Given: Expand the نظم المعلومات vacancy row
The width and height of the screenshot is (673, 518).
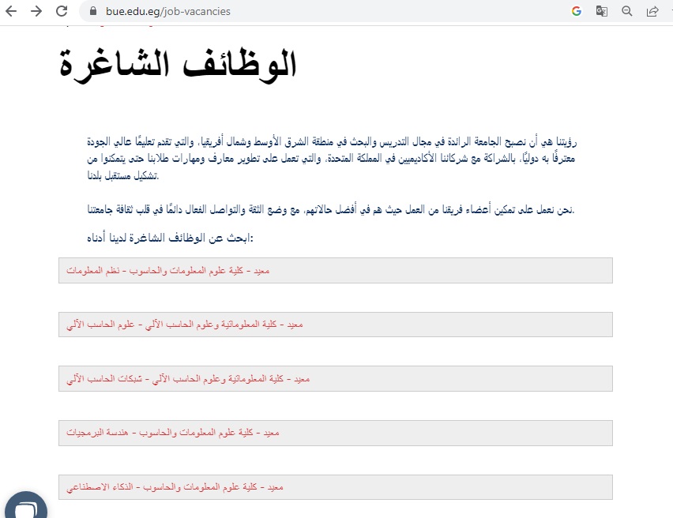Looking at the screenshot, I should click(x=335, y=270).
